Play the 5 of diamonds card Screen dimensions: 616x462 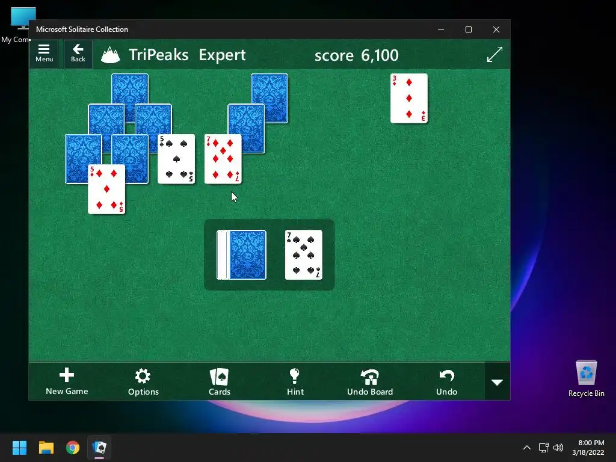106,189
